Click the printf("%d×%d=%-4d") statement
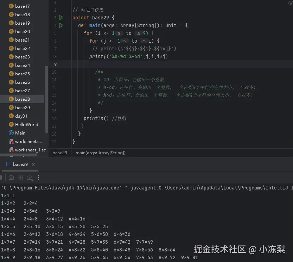 [129, 56]
